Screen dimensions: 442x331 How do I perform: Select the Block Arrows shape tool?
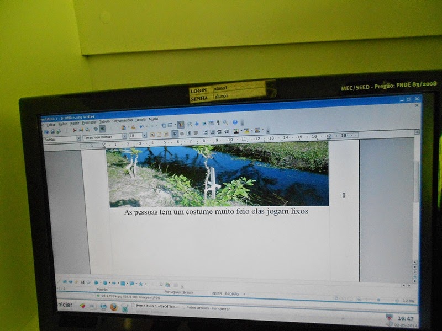coord(114,283)
